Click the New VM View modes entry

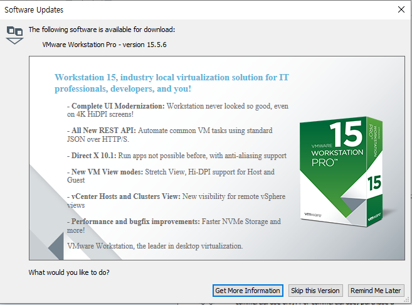click(x=171, y=176)
